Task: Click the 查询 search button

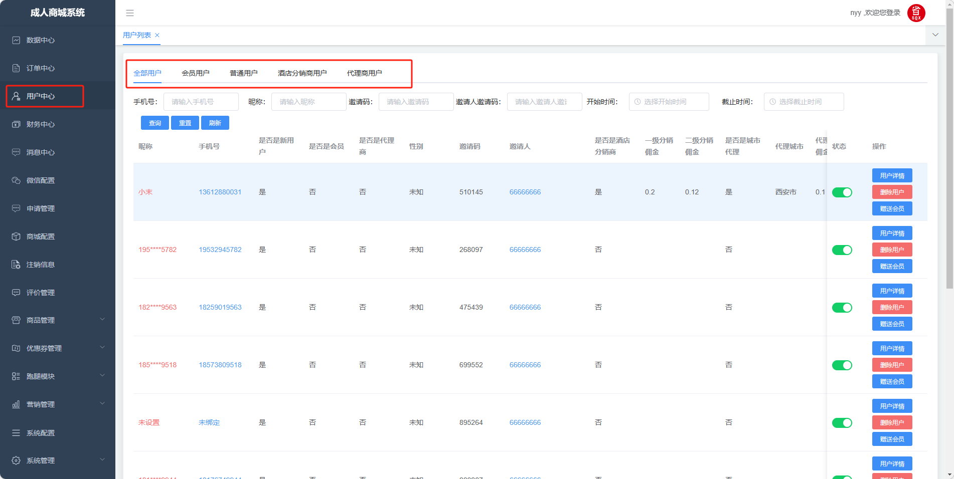Action: click(155, 123)
